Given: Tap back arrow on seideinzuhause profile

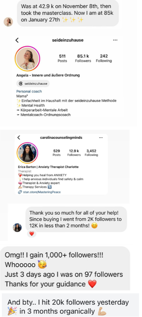Looking at the screenshot, I should click(17, 40).
